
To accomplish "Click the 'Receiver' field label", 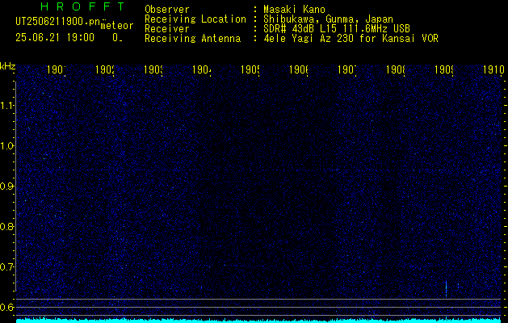I will (x=167, y=29).
